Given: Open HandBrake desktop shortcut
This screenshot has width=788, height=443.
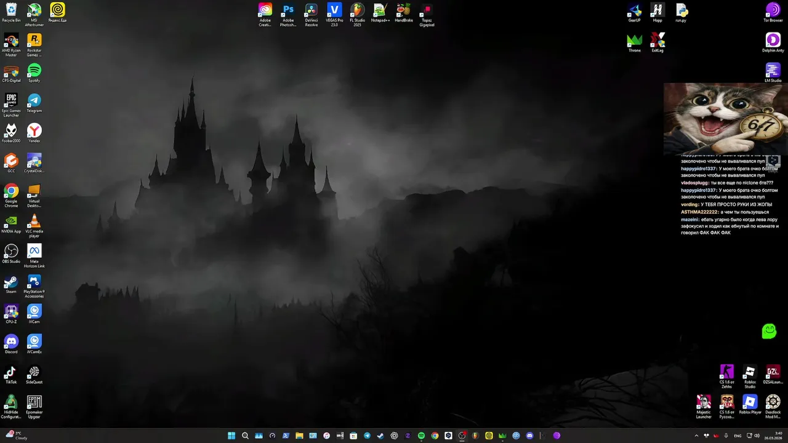Looking at the screenshot, I should point(404,13).
